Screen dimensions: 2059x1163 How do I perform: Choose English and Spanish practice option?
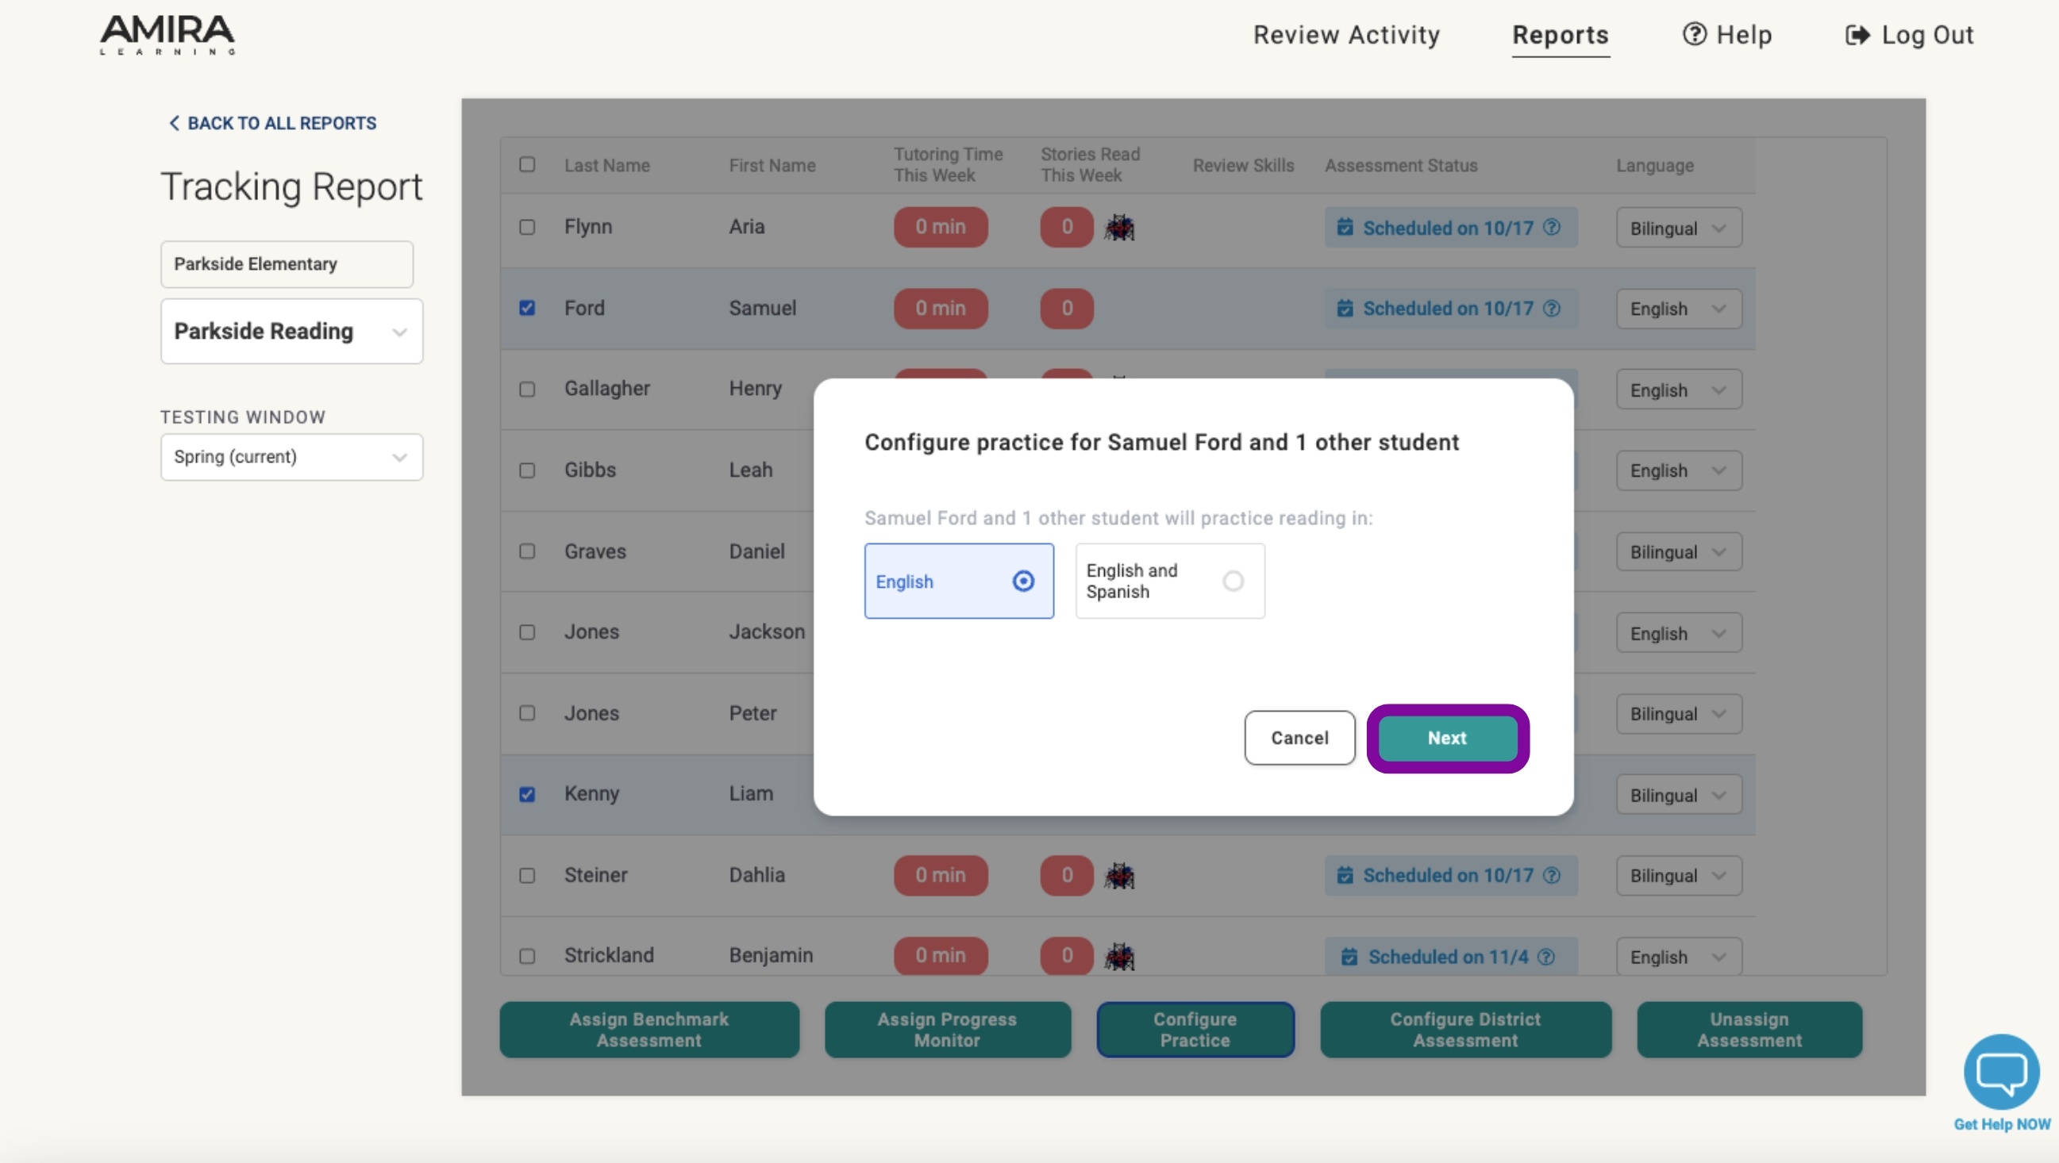[x=1169, y=581]
